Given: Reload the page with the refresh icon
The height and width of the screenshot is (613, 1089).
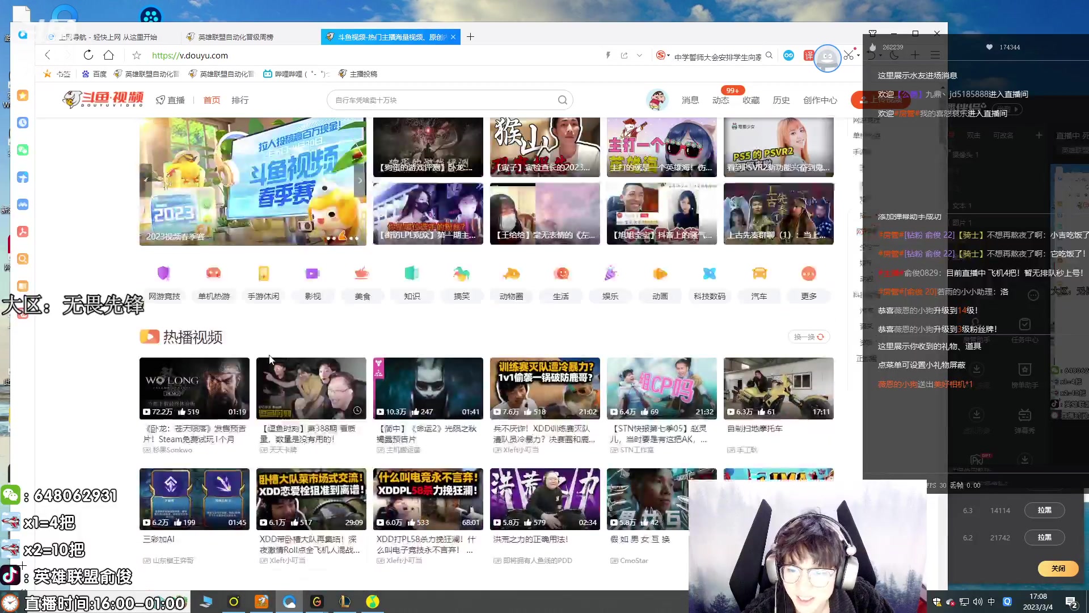Looking at the screenshot, I should (x=88, y=55).
